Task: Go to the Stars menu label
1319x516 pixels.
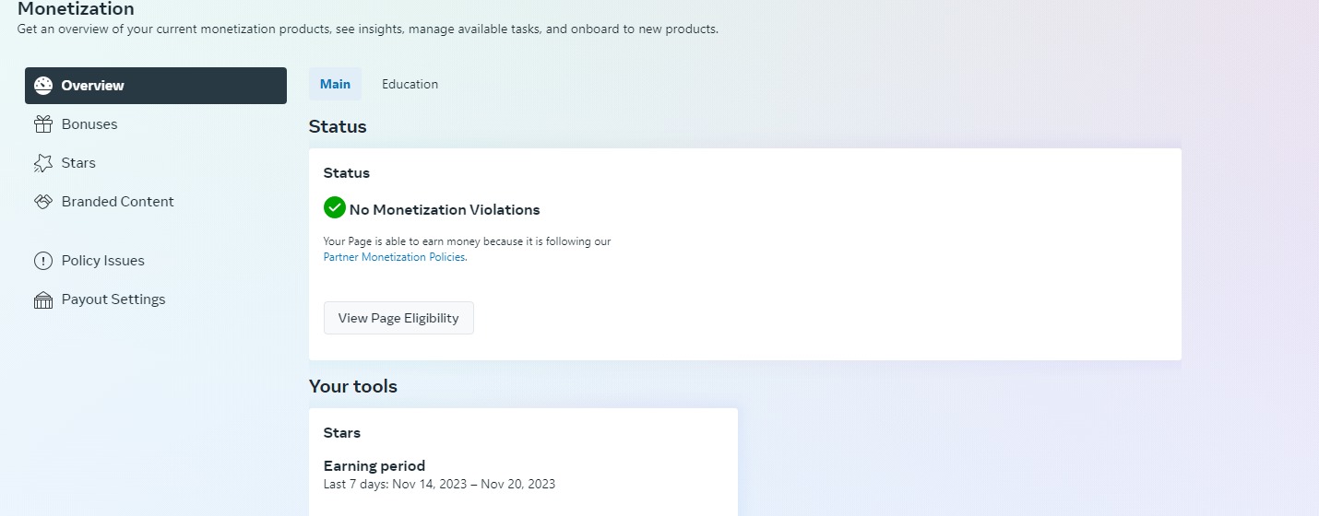Action: click(78, 163)
